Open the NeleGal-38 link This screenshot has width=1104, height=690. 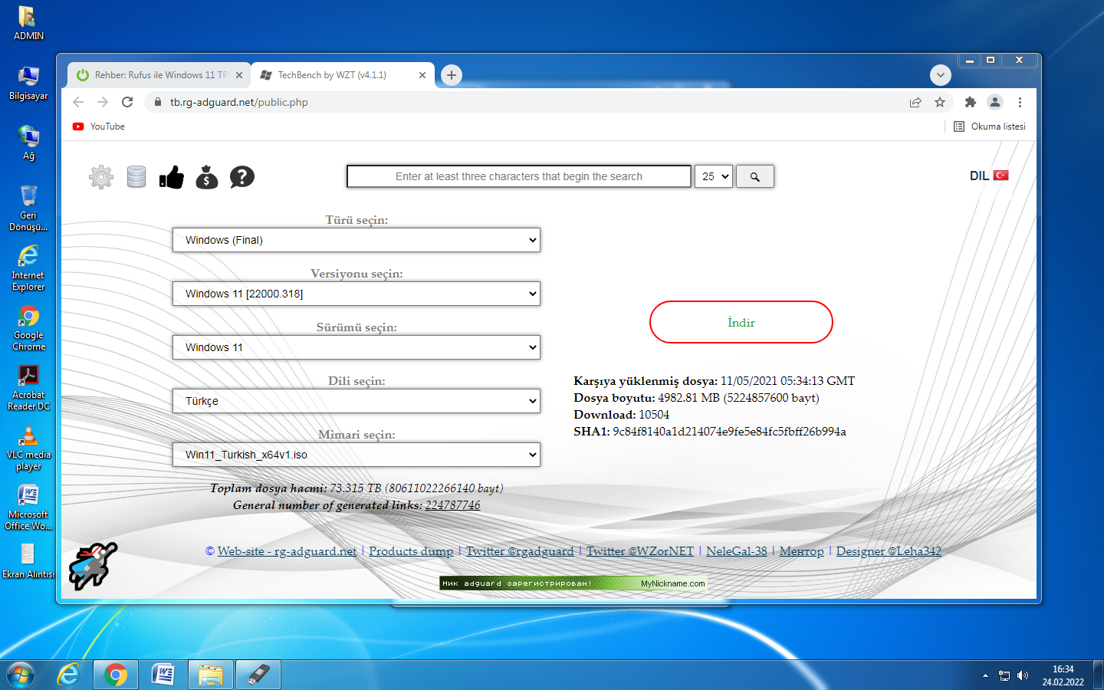737,551
